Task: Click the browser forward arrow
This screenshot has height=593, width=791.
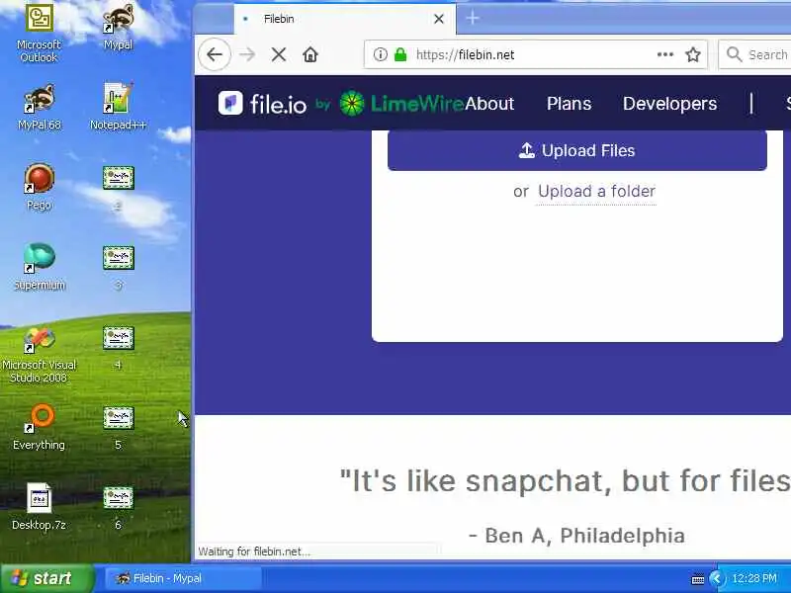Action: point(247,54)
